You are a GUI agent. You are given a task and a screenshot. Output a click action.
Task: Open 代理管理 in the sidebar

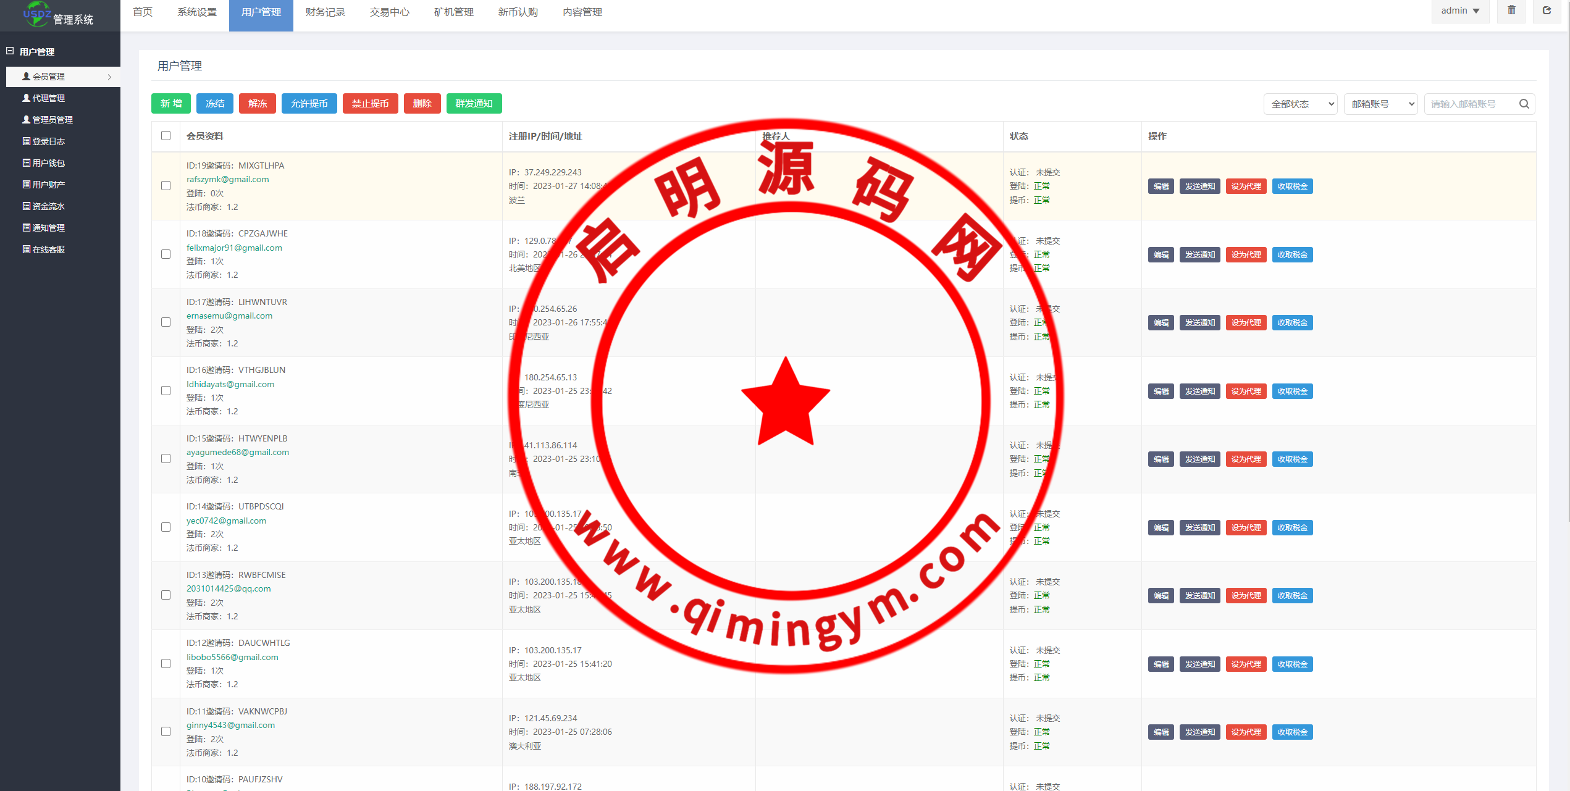[48, 98]
